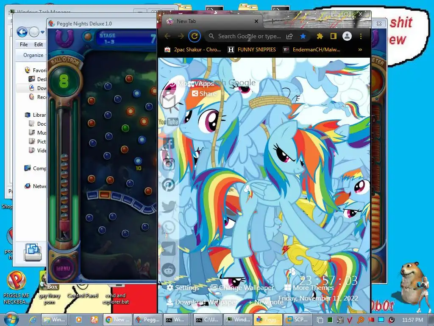Open the WhatsApp shortcut icon
This screenshot has height=326, width=434.
(x=169, y=227)
